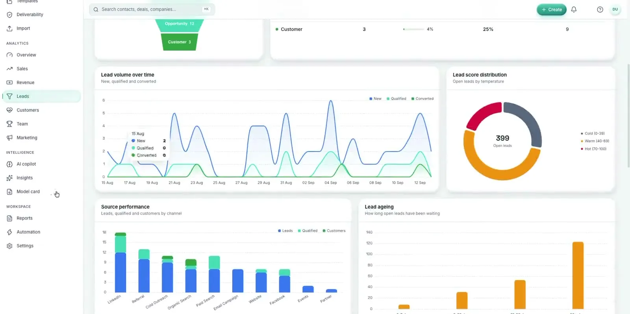The width and height of the screenshot is (630, 314).
Task: Toggle the Converted series in lead volume legend
Action: click(x=422, y=99)
